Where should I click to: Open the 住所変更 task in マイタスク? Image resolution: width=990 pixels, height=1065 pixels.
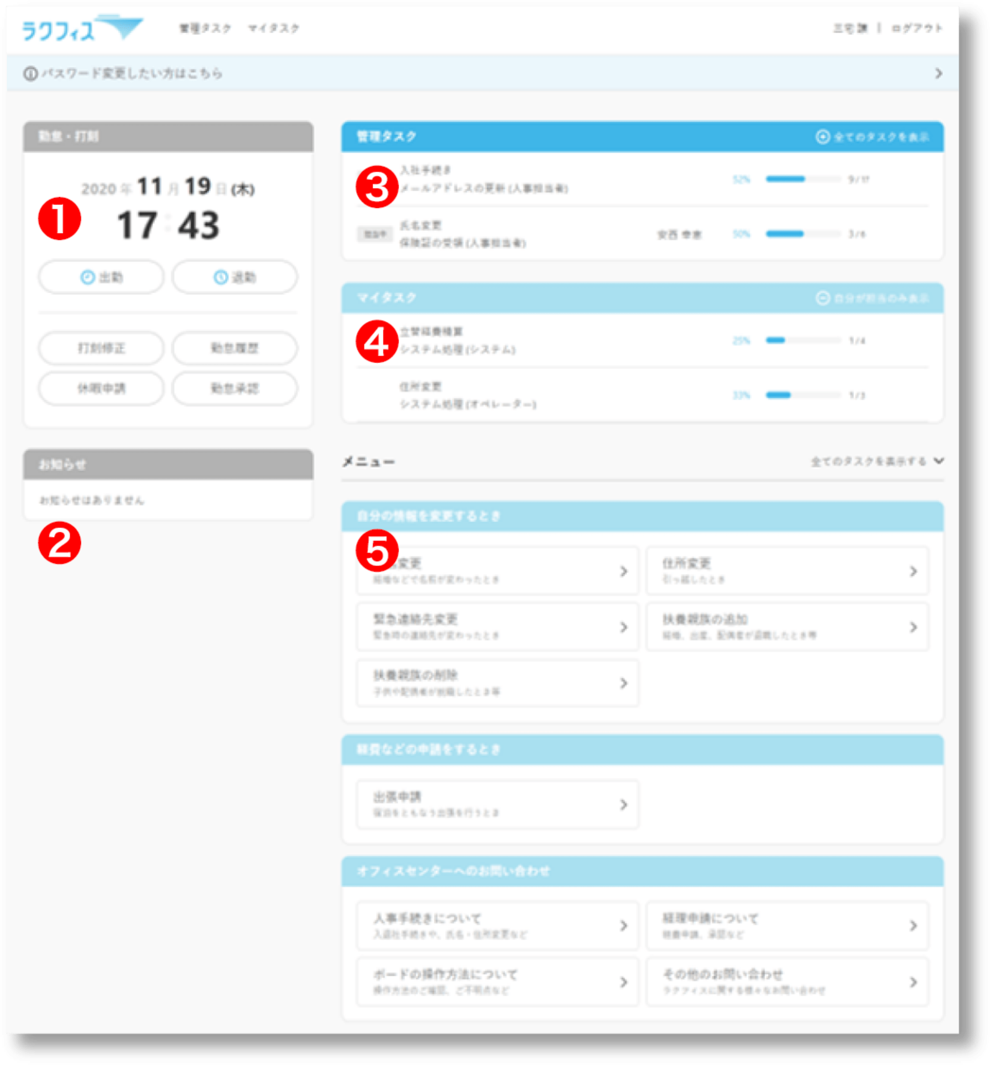[642, 395]
